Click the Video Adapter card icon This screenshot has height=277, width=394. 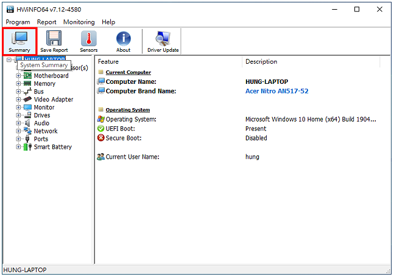tap(27, 99)
